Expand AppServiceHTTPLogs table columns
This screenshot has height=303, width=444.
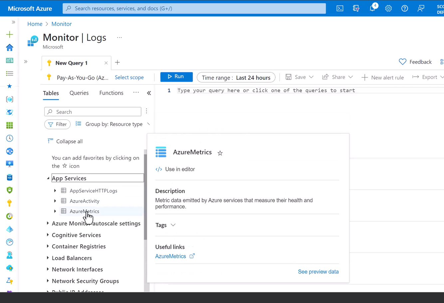point(55,191)
